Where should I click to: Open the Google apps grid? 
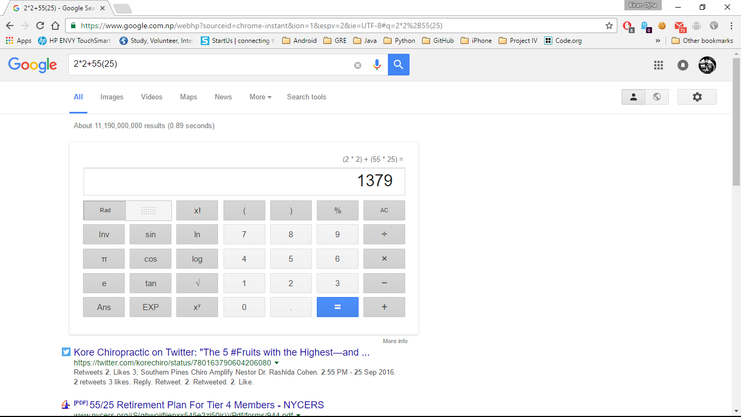click(659, 65)
